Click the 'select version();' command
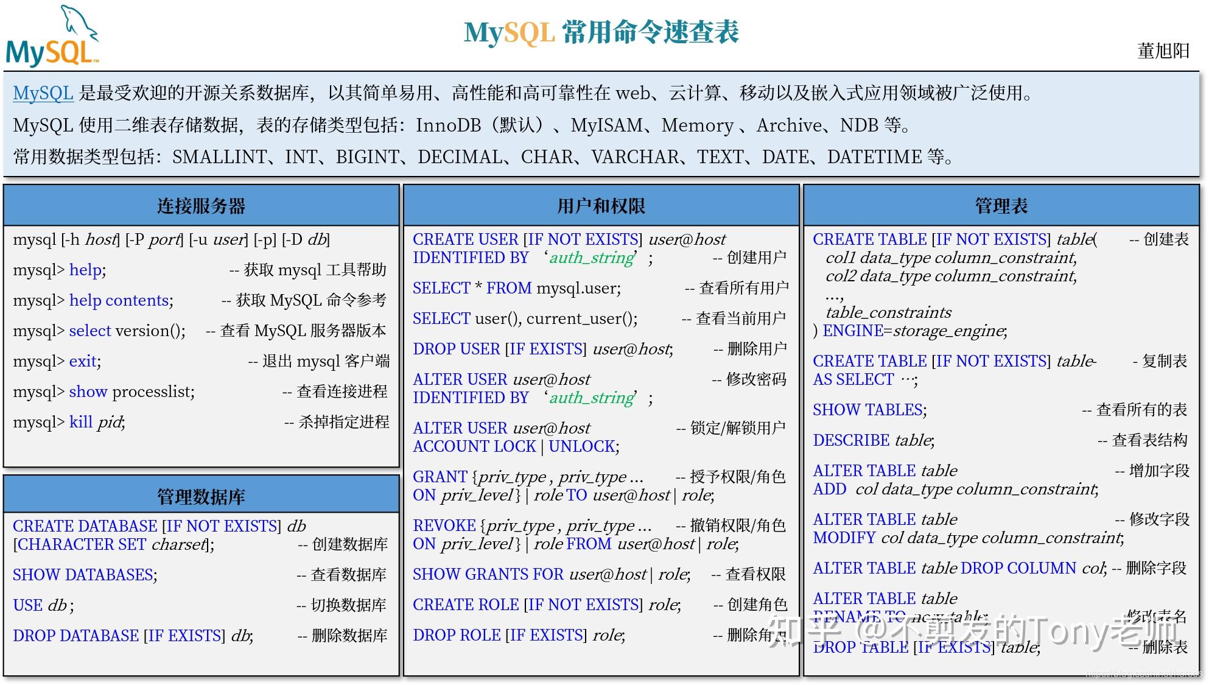1209x685 pixels. (x=99, y=331)
